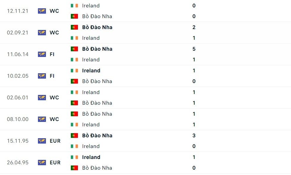Image resolution: width=291 pixels, height=175 pixels.
Task: Click world map icon for 11.06.14 match
Action: (42, 54)
